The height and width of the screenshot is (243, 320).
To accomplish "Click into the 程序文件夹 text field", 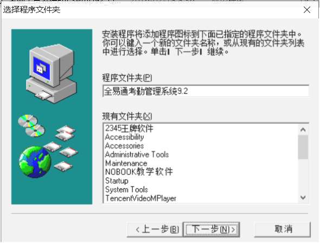I will tap(206, 91).
